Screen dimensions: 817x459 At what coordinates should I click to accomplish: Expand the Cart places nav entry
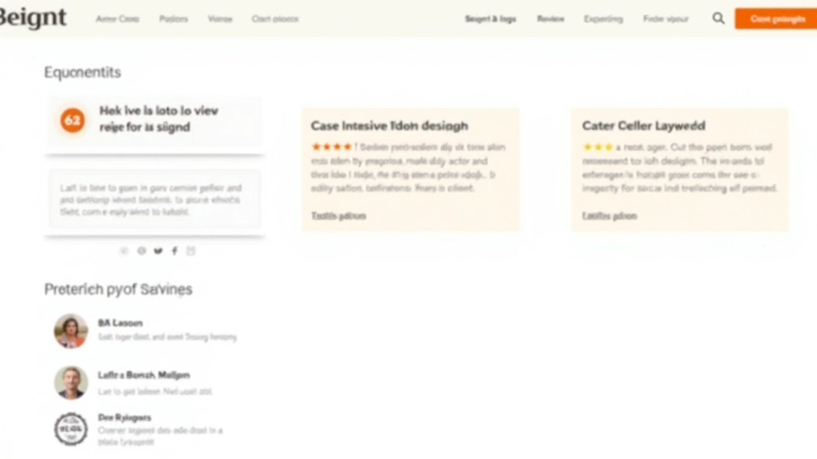click(x=274, y=18)
